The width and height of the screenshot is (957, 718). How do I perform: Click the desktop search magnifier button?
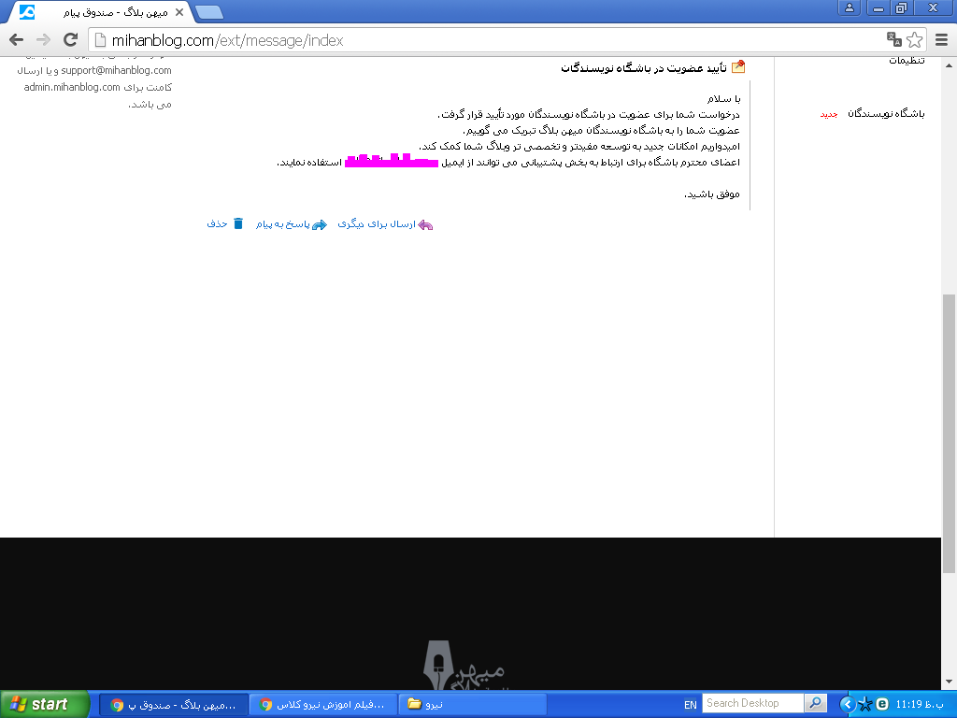815,703
